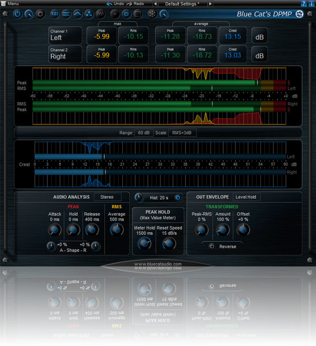This screenshot has height=346, width=316.
Task: Undo the last change
Action: [x=115, y=4]
